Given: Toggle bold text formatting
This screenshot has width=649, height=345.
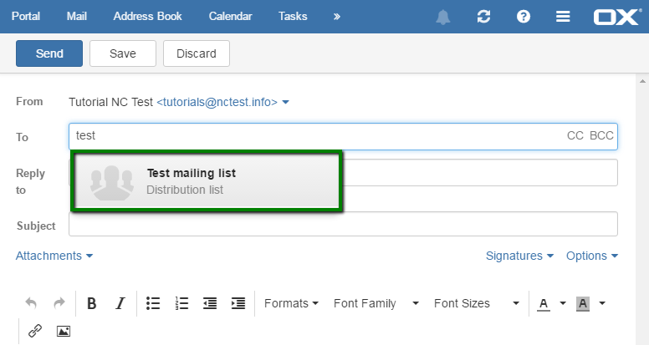Looking at the screenshot, I should 91,303.
